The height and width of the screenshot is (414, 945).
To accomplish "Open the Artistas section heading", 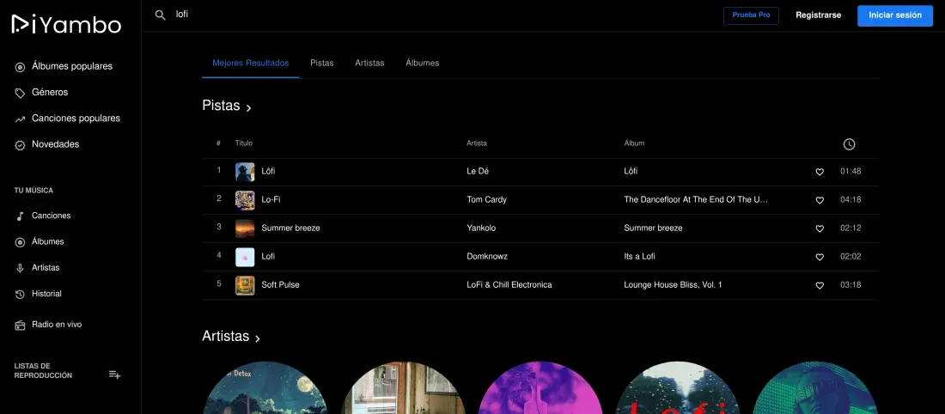I will tap(226, 336).
